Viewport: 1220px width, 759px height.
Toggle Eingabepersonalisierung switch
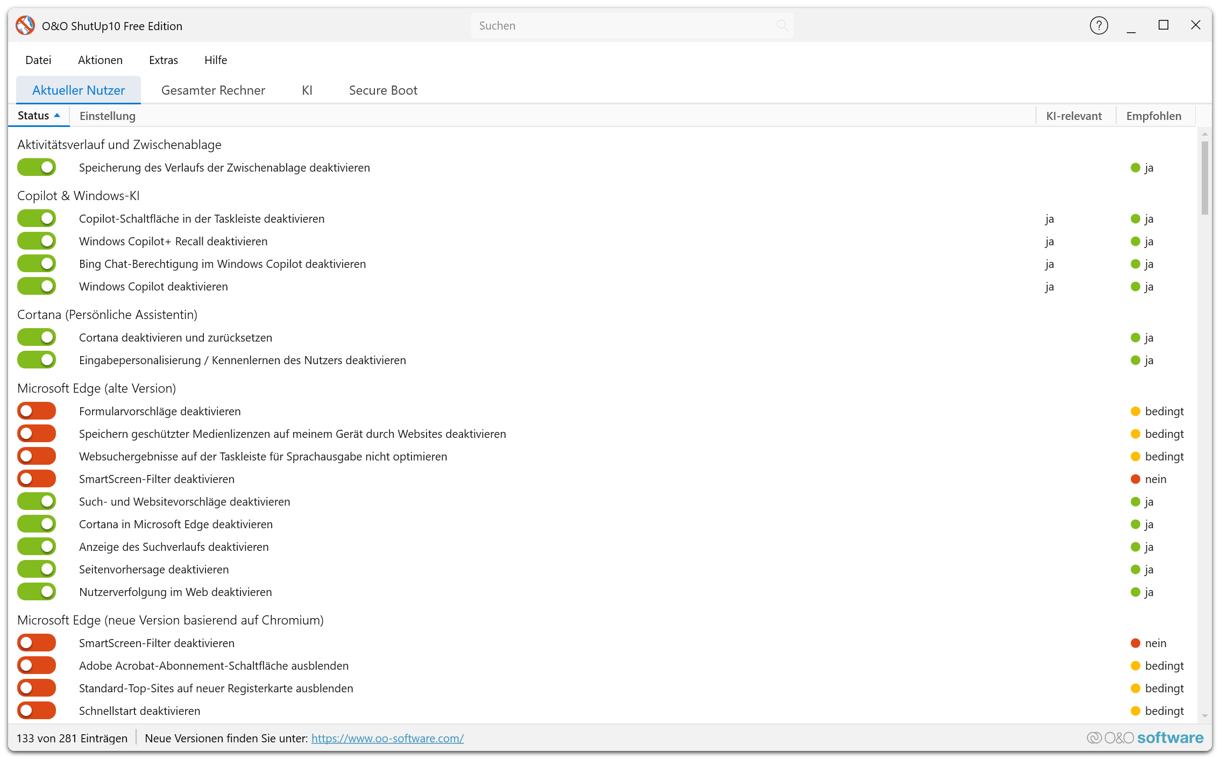37,360
